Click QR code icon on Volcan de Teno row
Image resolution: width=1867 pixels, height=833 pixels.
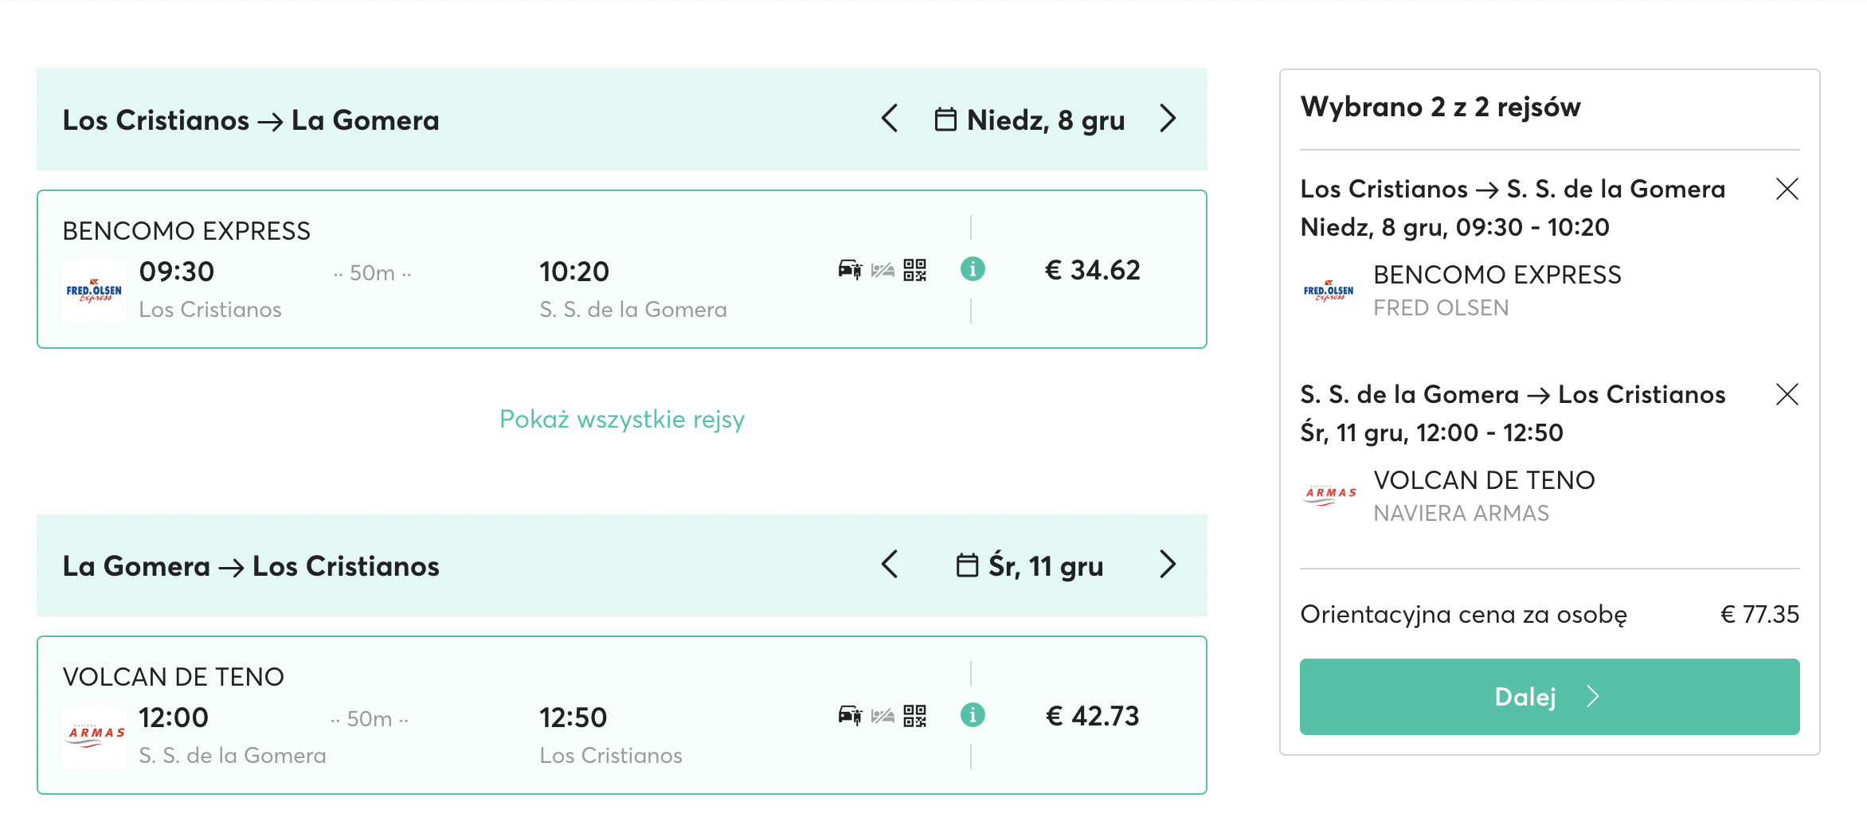coord(915,716)
